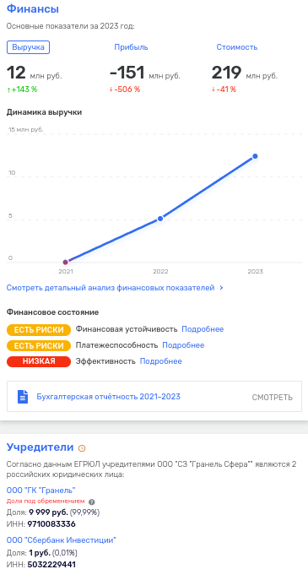308x580 pixels.
Task: Switch to the Прибыль tab
Action: click(131, 47)
